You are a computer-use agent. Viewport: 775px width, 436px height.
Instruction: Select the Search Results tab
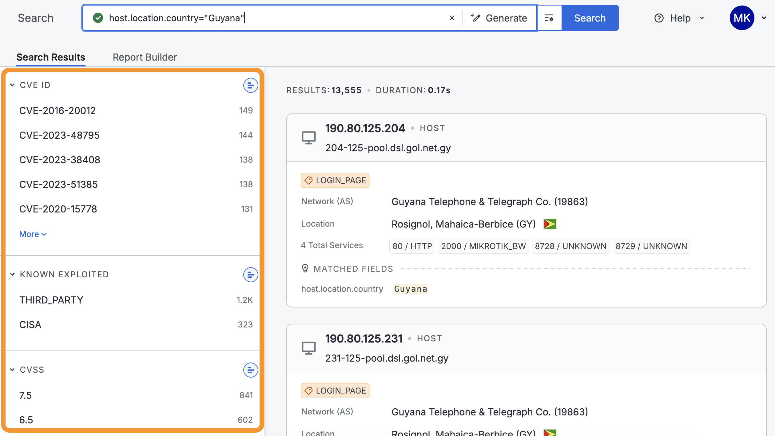coord(51,57)
